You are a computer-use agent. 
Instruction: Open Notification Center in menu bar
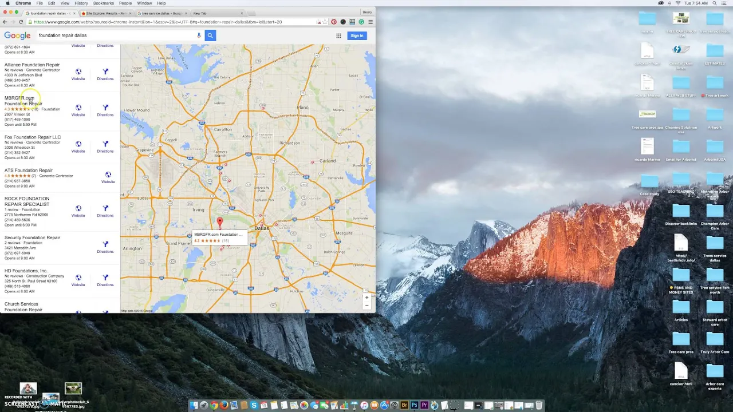[x=724, y=3]
